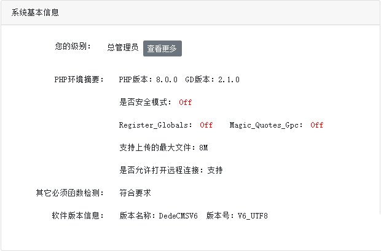Viewport: 381px width, 251px height.
Task: Select the 总管理员 level text
Action: point(122,48)
